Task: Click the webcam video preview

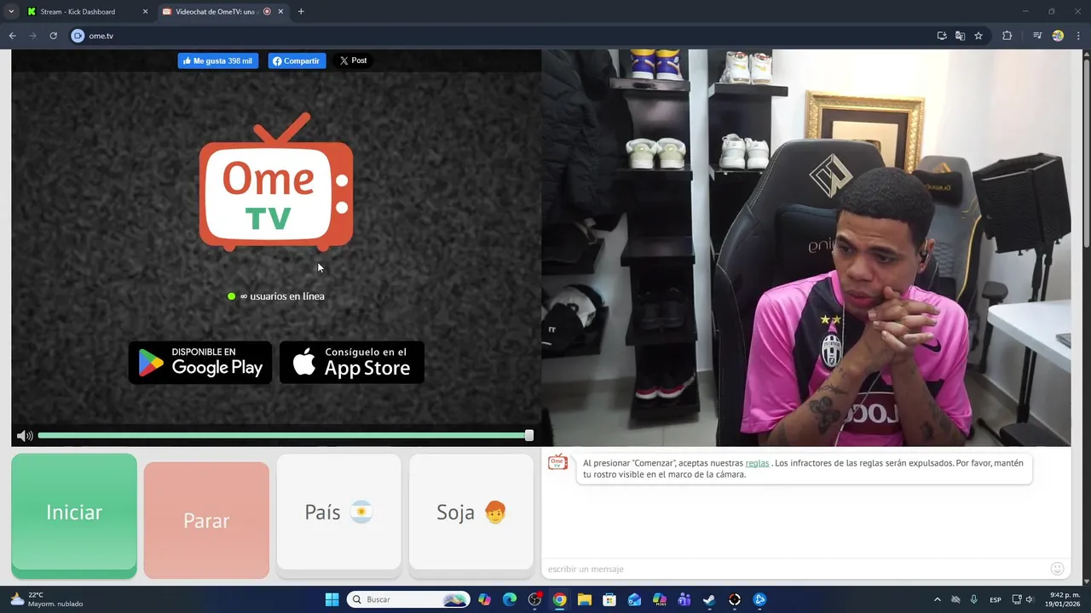Action: click(806, 248)
